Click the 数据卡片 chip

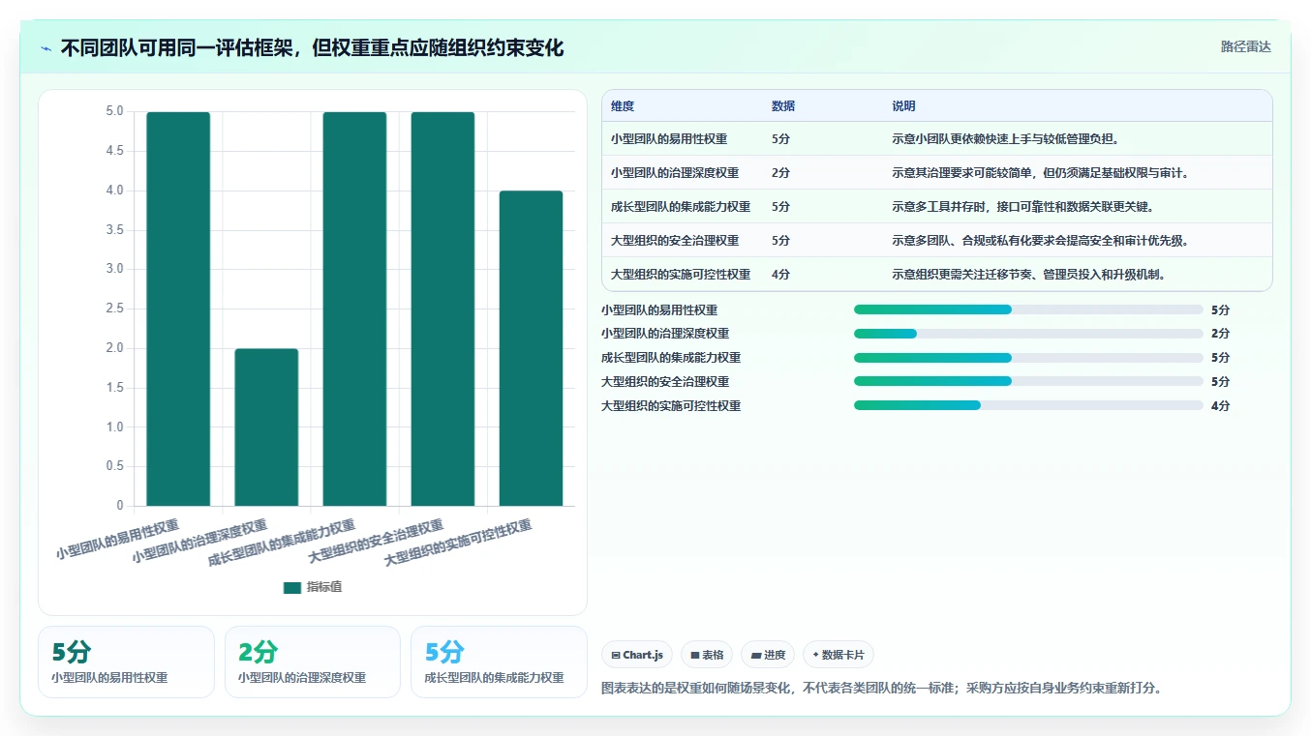(838, 655)
